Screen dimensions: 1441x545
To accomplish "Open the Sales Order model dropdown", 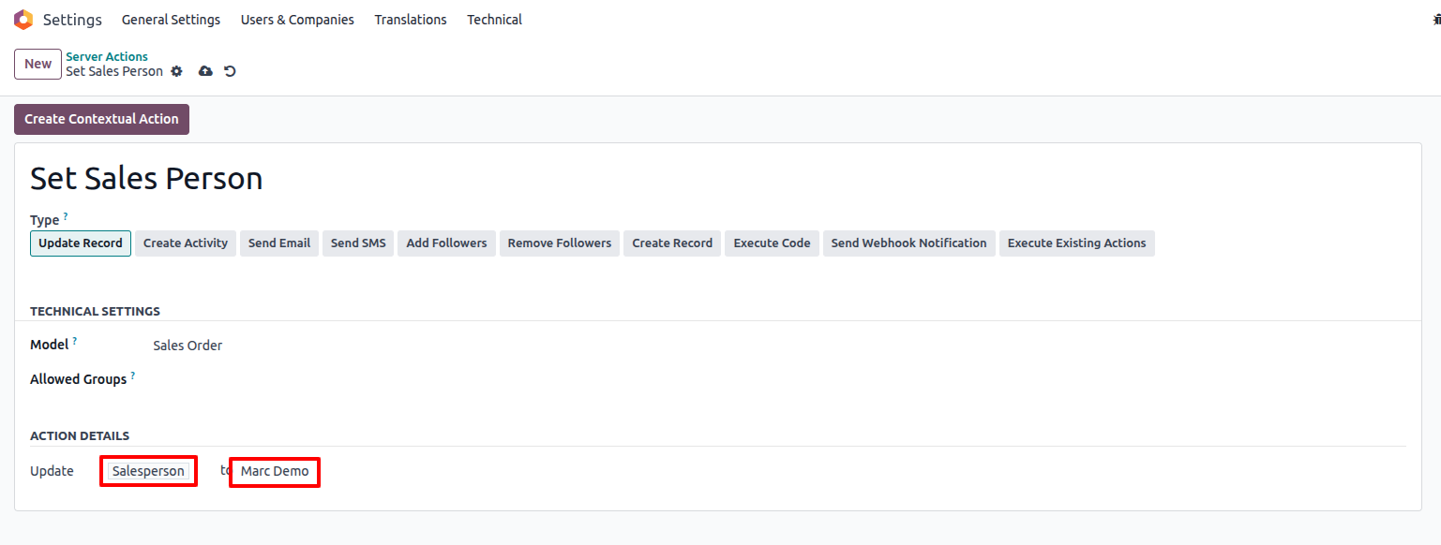I will pyautogui.click(x=188, y=346).
